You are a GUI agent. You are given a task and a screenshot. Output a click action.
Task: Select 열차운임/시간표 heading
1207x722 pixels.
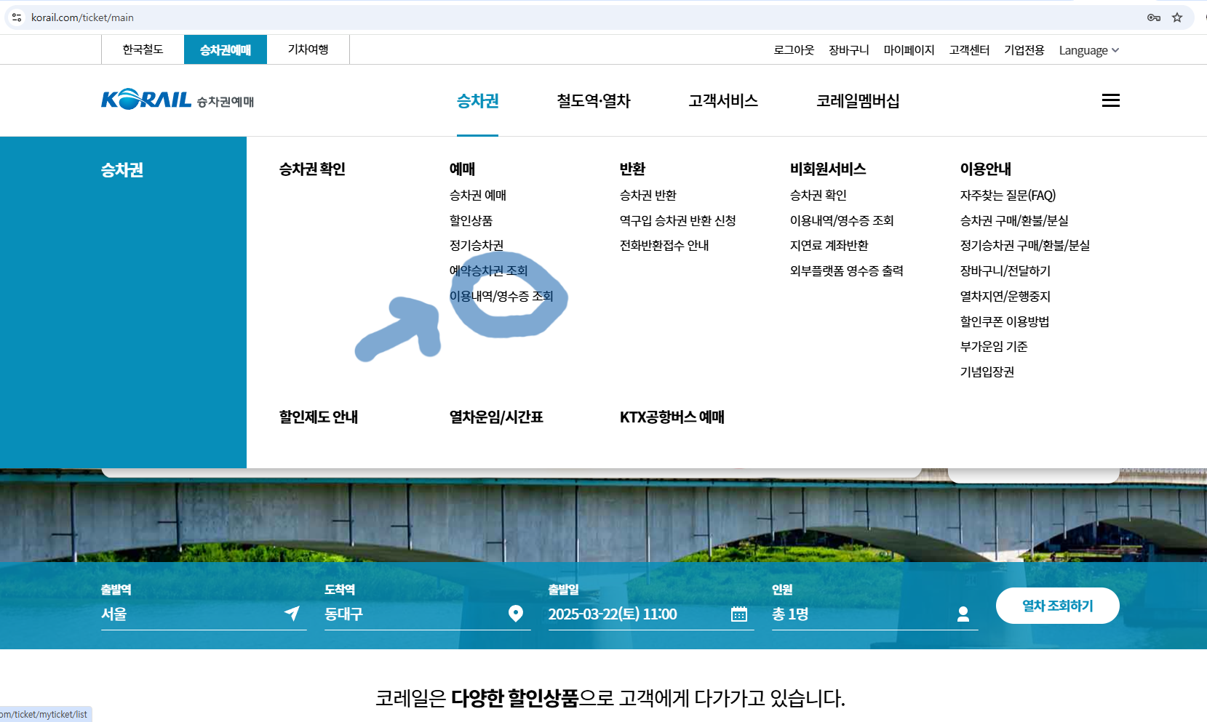[x=496, y=417]
